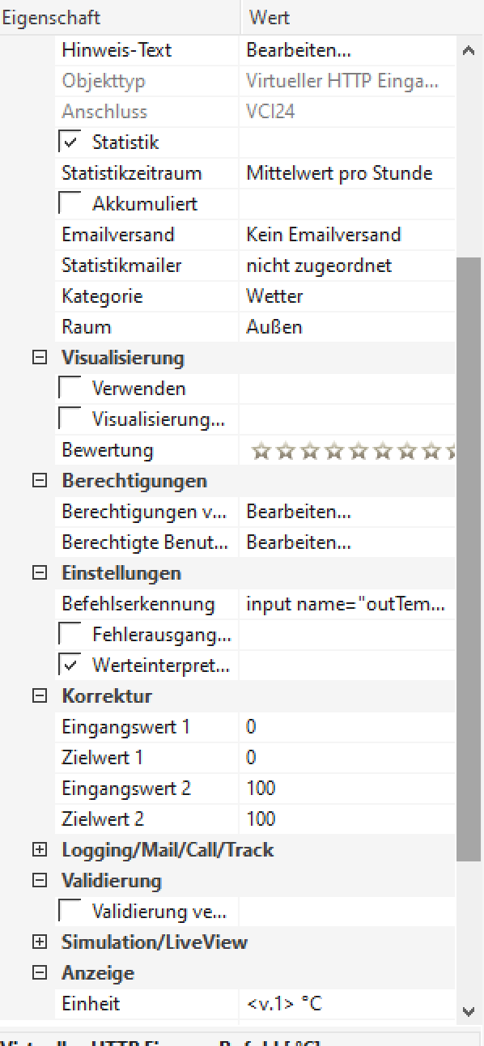This screenshot has height=1046, width=484.
Task: Disable the Werteinterpret... checkbox
Action: [71, 665]
